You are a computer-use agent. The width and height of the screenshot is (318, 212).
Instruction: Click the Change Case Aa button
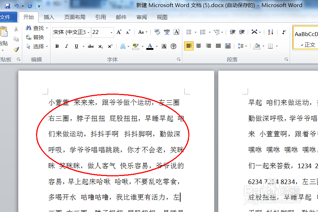pos(143,32)
